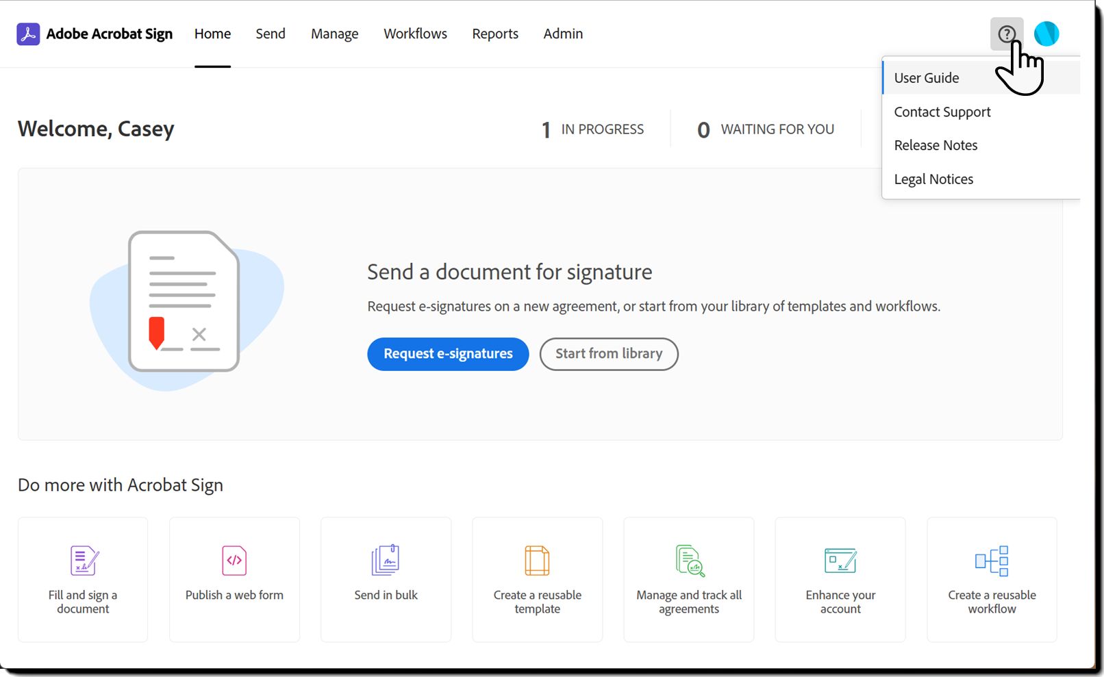
Task: Click the Adobe Acrobat Sign logo icon
Action: 28,34
